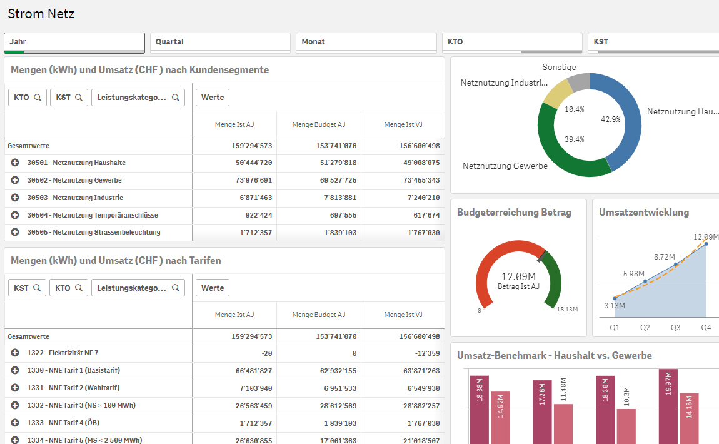This screenshot has width=719, height=444.
Task: Click Gesamtwerte value 159'294'573 in Kundensegmente
Action: [252, 146]
